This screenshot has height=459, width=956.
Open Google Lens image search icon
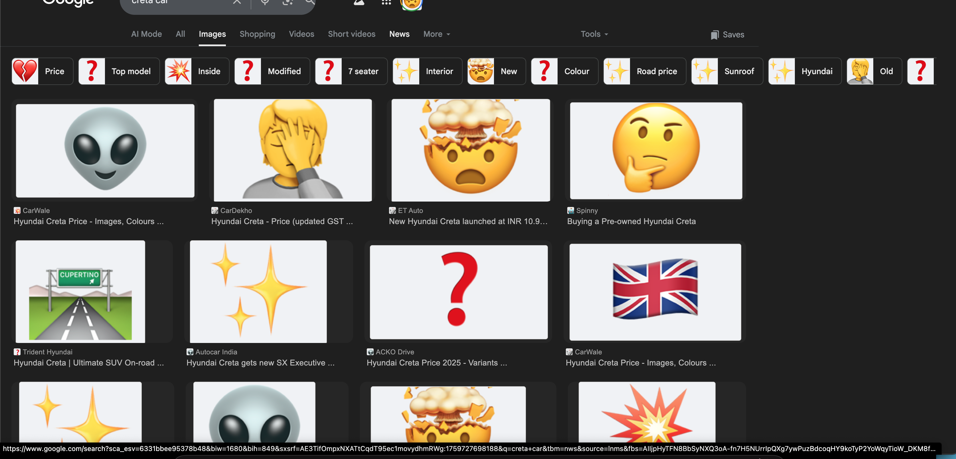pyautogui.click(x=287, y=2)
